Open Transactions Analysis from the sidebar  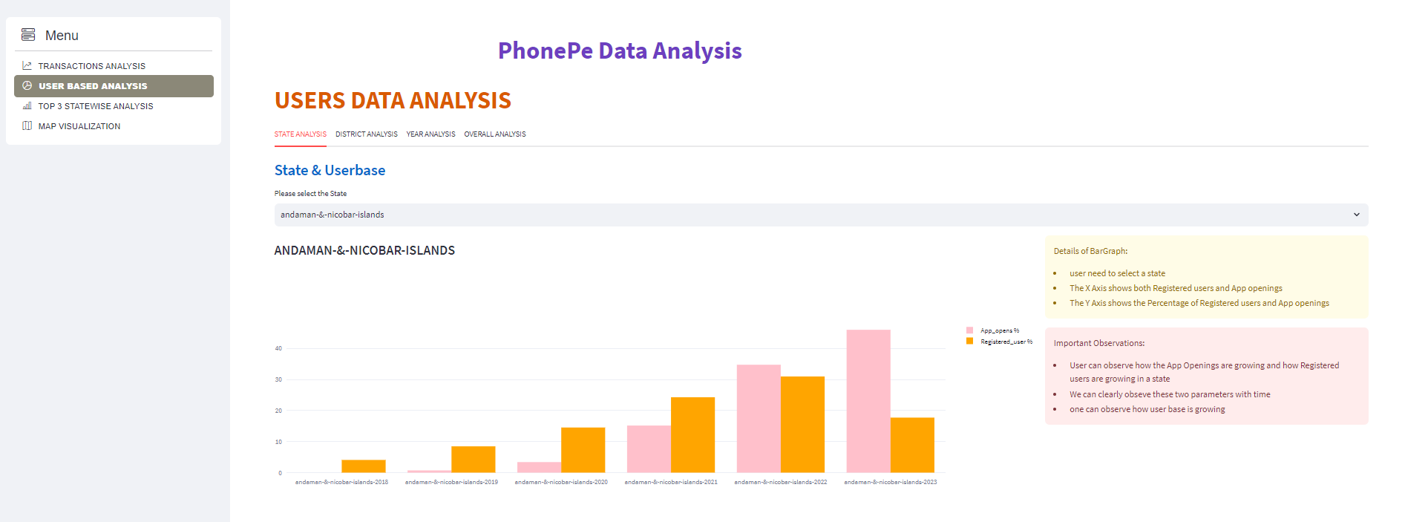tap(91, 65)
